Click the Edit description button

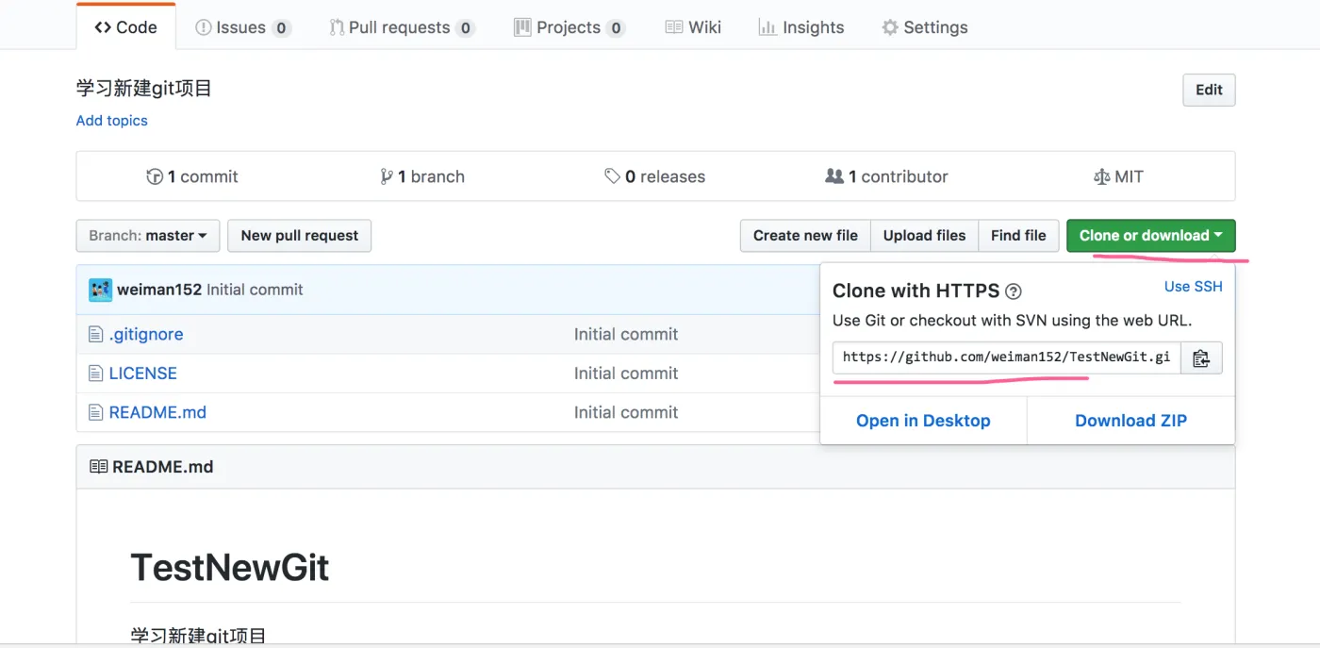pos(1209,90)
